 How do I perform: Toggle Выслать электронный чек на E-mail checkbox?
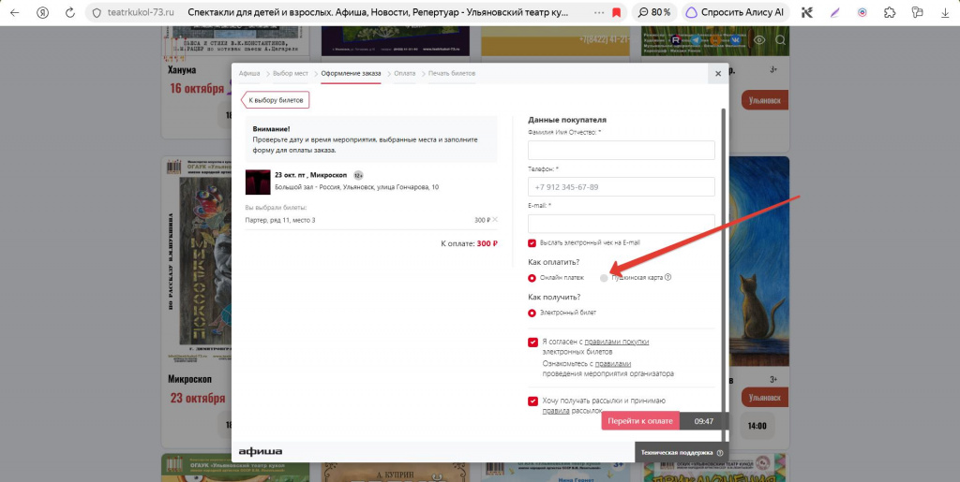(x=532, y=243)
